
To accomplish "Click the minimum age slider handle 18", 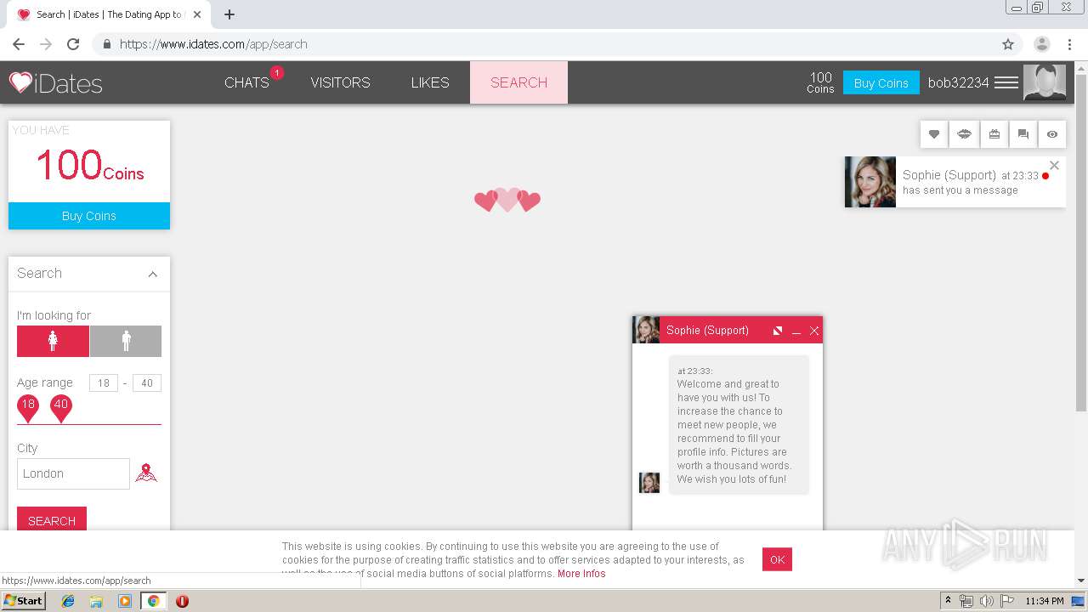I will click(28, 408).
